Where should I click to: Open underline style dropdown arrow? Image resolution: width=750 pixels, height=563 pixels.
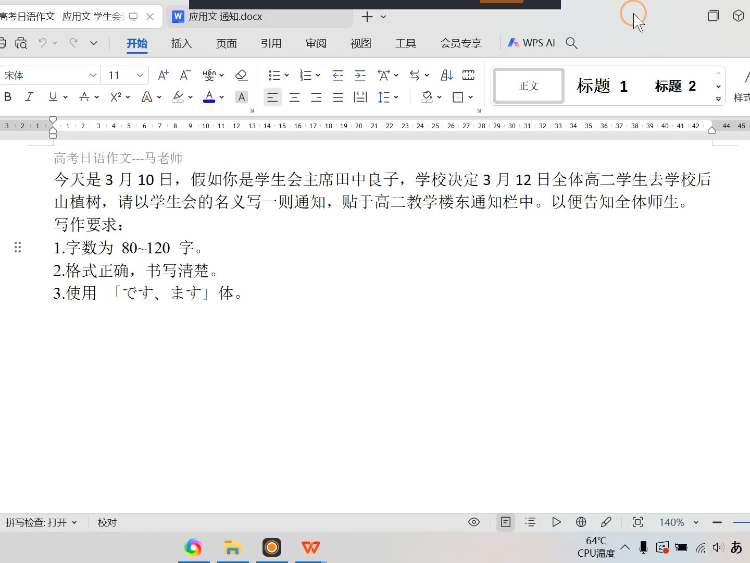pyautogui.click(x=65, y=97)
